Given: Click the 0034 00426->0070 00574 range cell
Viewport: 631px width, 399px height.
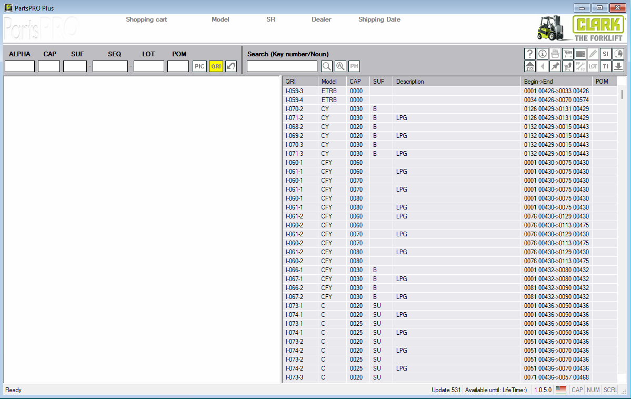Looking at the screenshot, I should [x=556, y=100].
